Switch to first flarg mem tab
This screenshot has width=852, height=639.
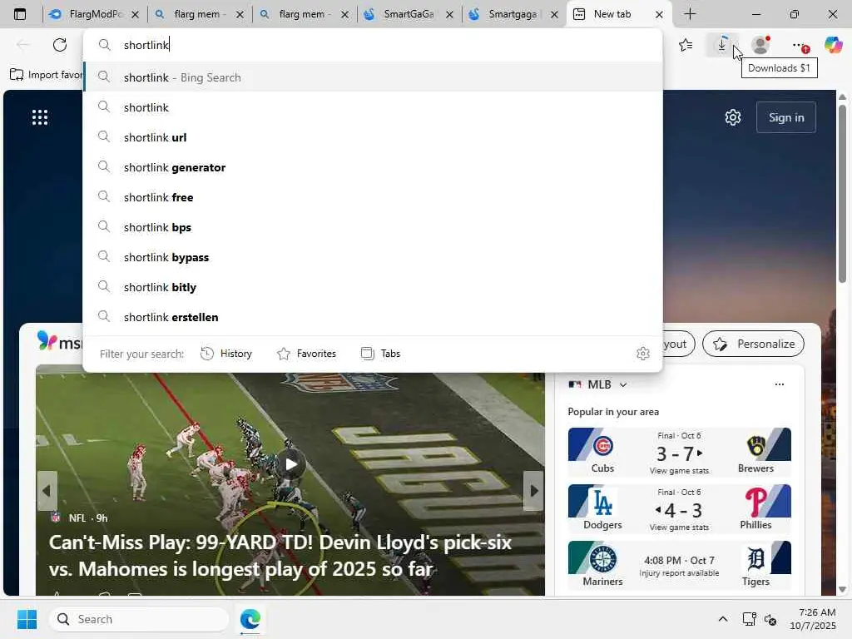point(199,14)
